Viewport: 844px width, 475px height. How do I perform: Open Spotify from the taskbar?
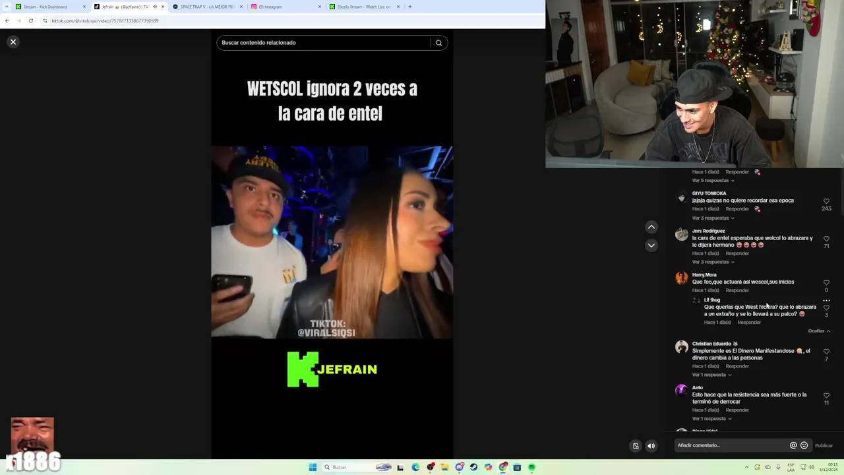click(x=531, y=467)
